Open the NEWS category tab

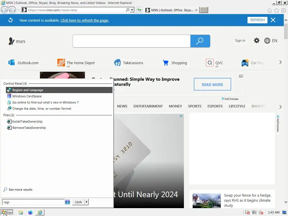[122, 106]
